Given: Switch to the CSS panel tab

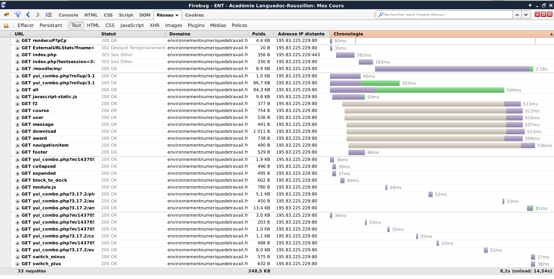Looking at the screenshot, I should click(108, 15).
